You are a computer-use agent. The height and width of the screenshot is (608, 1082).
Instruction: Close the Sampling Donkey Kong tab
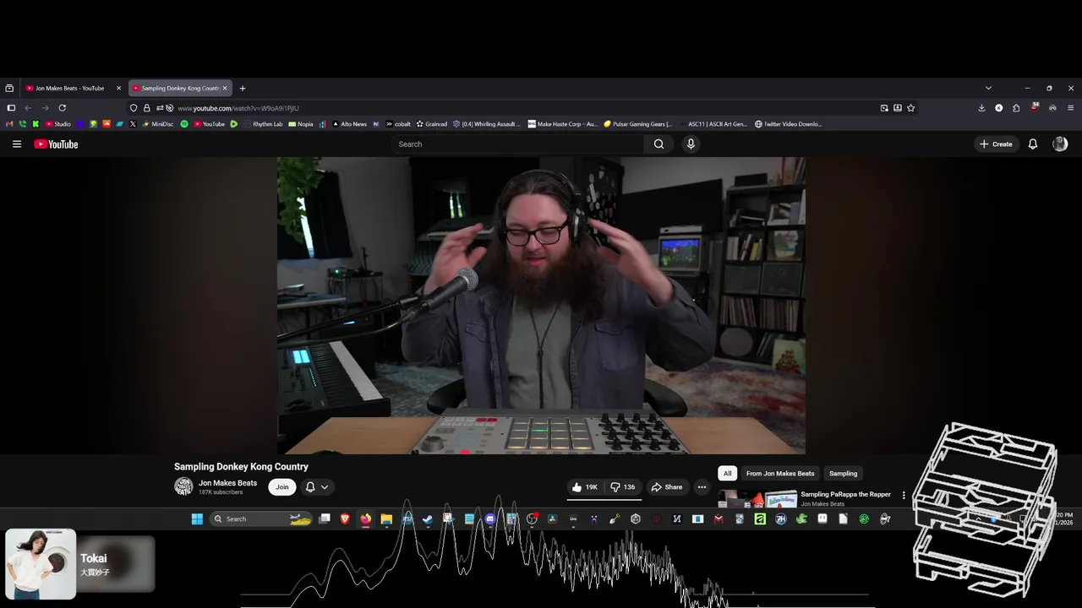tap(225, 88)
